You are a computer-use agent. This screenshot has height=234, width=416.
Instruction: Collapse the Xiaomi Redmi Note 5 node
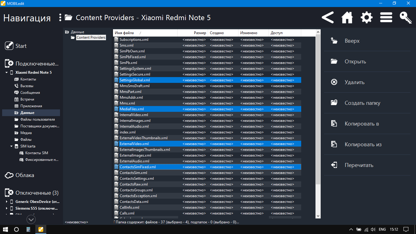[6, 73]
